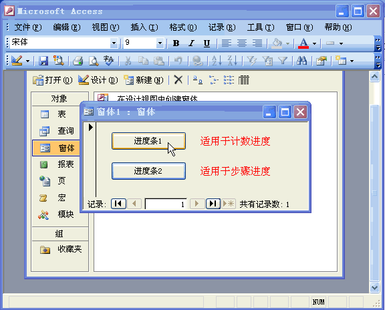Toggle Bold formatting button
Viewport: 385px width, 310px height.
(176, 43)
